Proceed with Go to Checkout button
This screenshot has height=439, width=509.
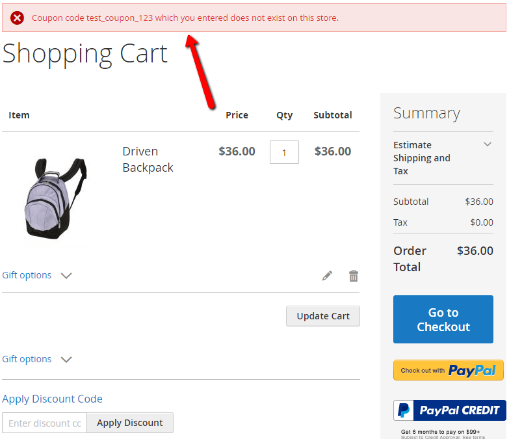443,319
